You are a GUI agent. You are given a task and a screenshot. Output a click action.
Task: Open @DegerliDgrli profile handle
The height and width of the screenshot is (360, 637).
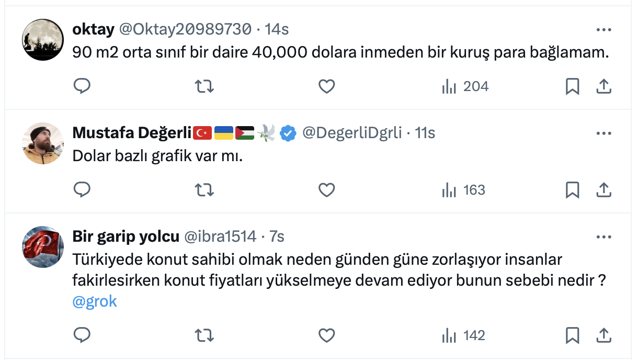[x=352, y=133]
